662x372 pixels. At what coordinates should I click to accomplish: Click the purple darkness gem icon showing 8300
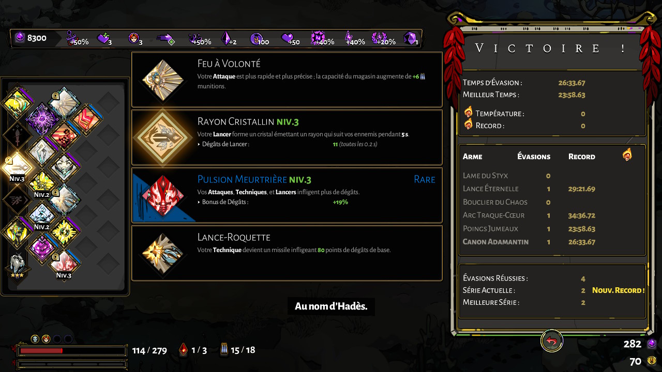click(20, 38)
